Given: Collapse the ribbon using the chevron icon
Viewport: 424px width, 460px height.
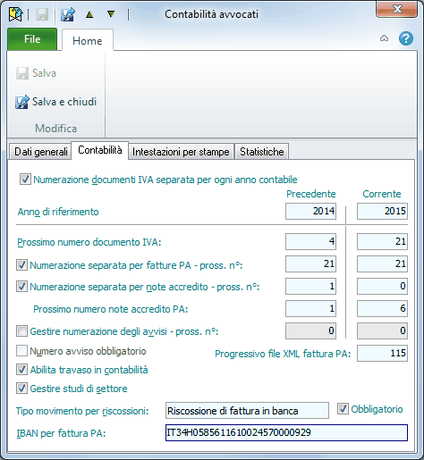Looking at the screenshot, I should coord(384,38).
